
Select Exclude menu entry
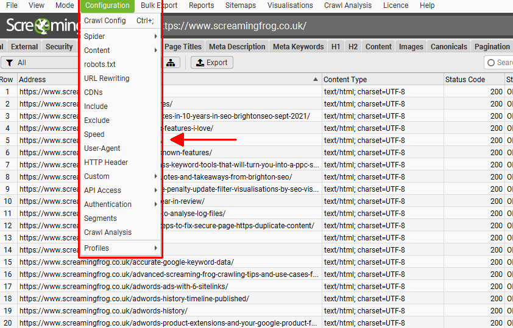click(120, 120)
